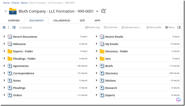Go to the Sets tab
This screenshot has height=106, width=185.
[82, 21]
